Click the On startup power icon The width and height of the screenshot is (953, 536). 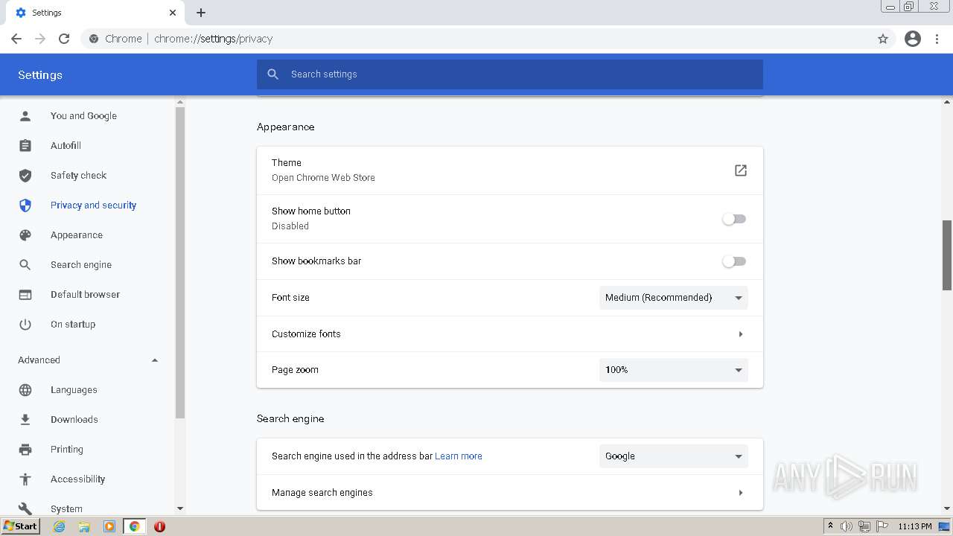(25, 325)
